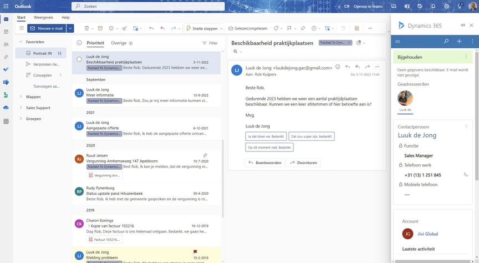The width and height of the screenshot is (479, 263).
Task: Choose suggested reply 'Ja dat doen we. Bedankt.'
Action: pyautogui.click(x=266, y=136)
